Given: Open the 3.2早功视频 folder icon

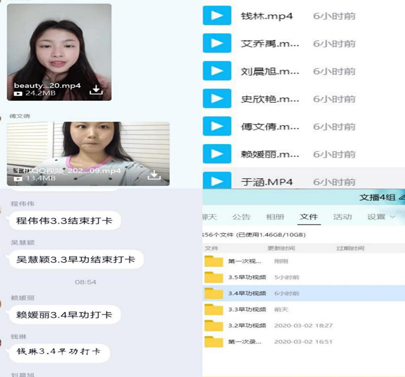Looking at the screenshot, I should click(214, 325).
